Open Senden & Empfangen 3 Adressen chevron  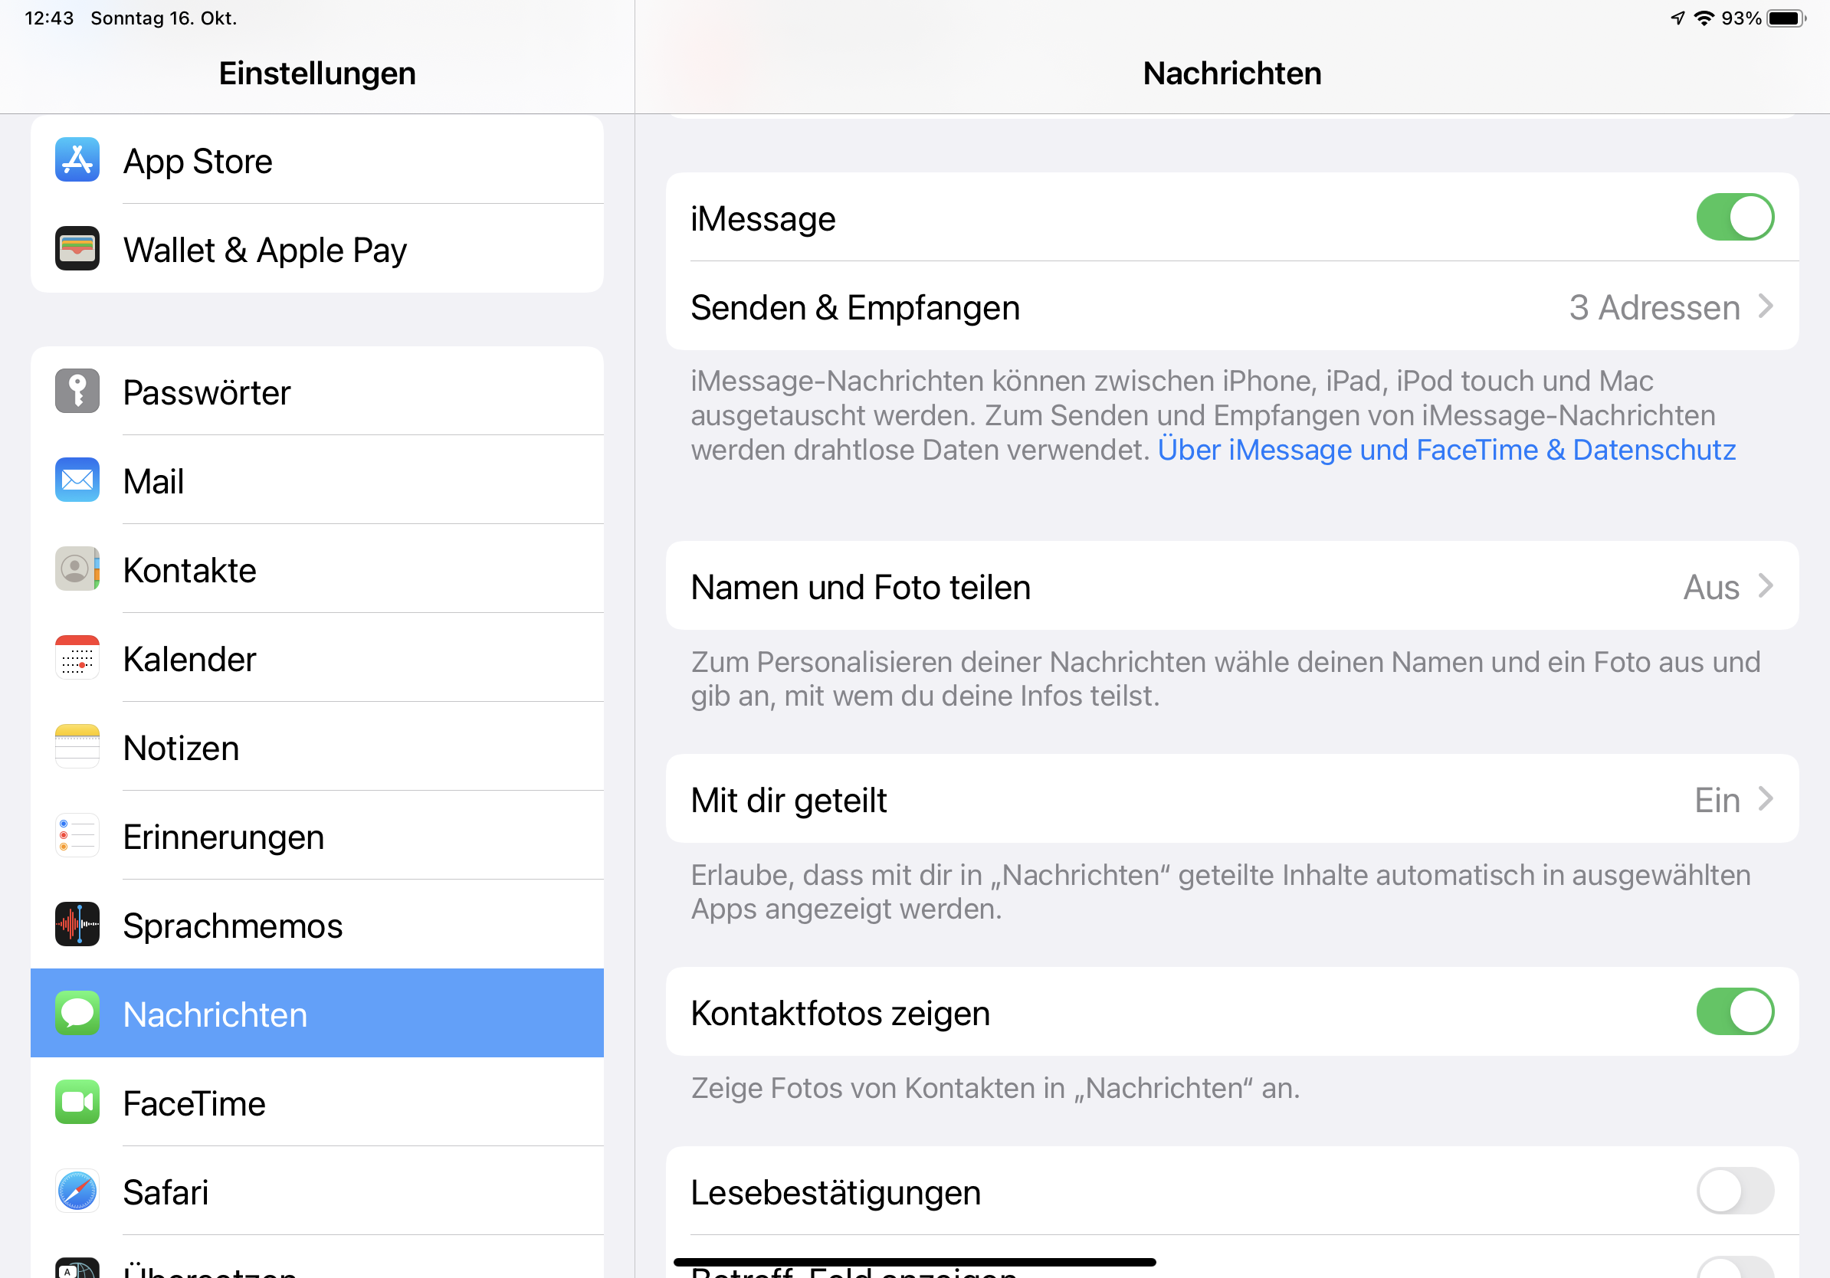coord(1765,306)
